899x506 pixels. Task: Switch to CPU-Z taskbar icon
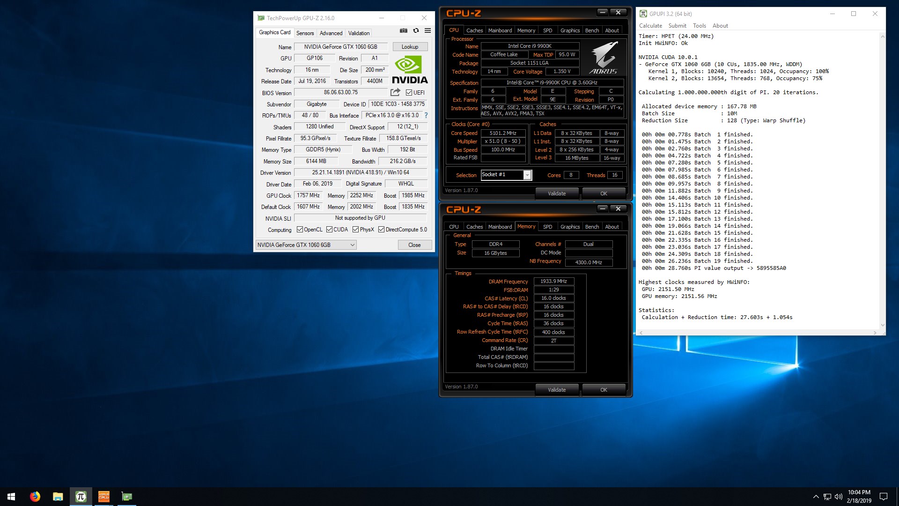click(x=103, y=497)
